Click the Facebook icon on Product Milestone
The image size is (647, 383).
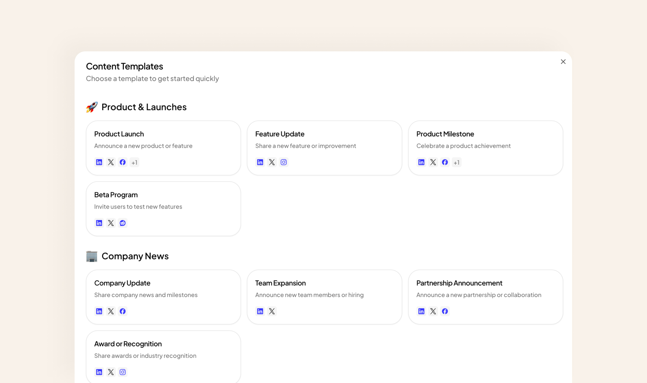pos(445,162)
